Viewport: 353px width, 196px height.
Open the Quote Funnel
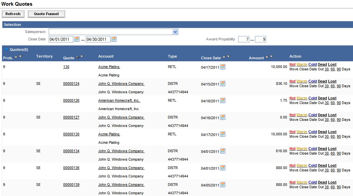coord(46,14)
